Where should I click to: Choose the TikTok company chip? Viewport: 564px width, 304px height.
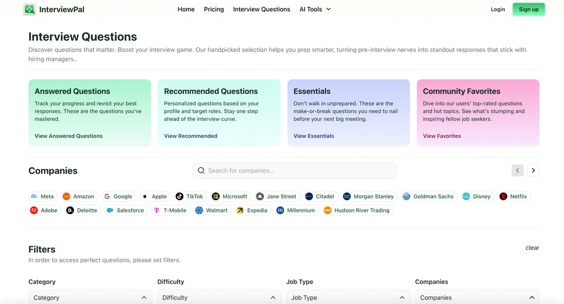coord(190,196)
